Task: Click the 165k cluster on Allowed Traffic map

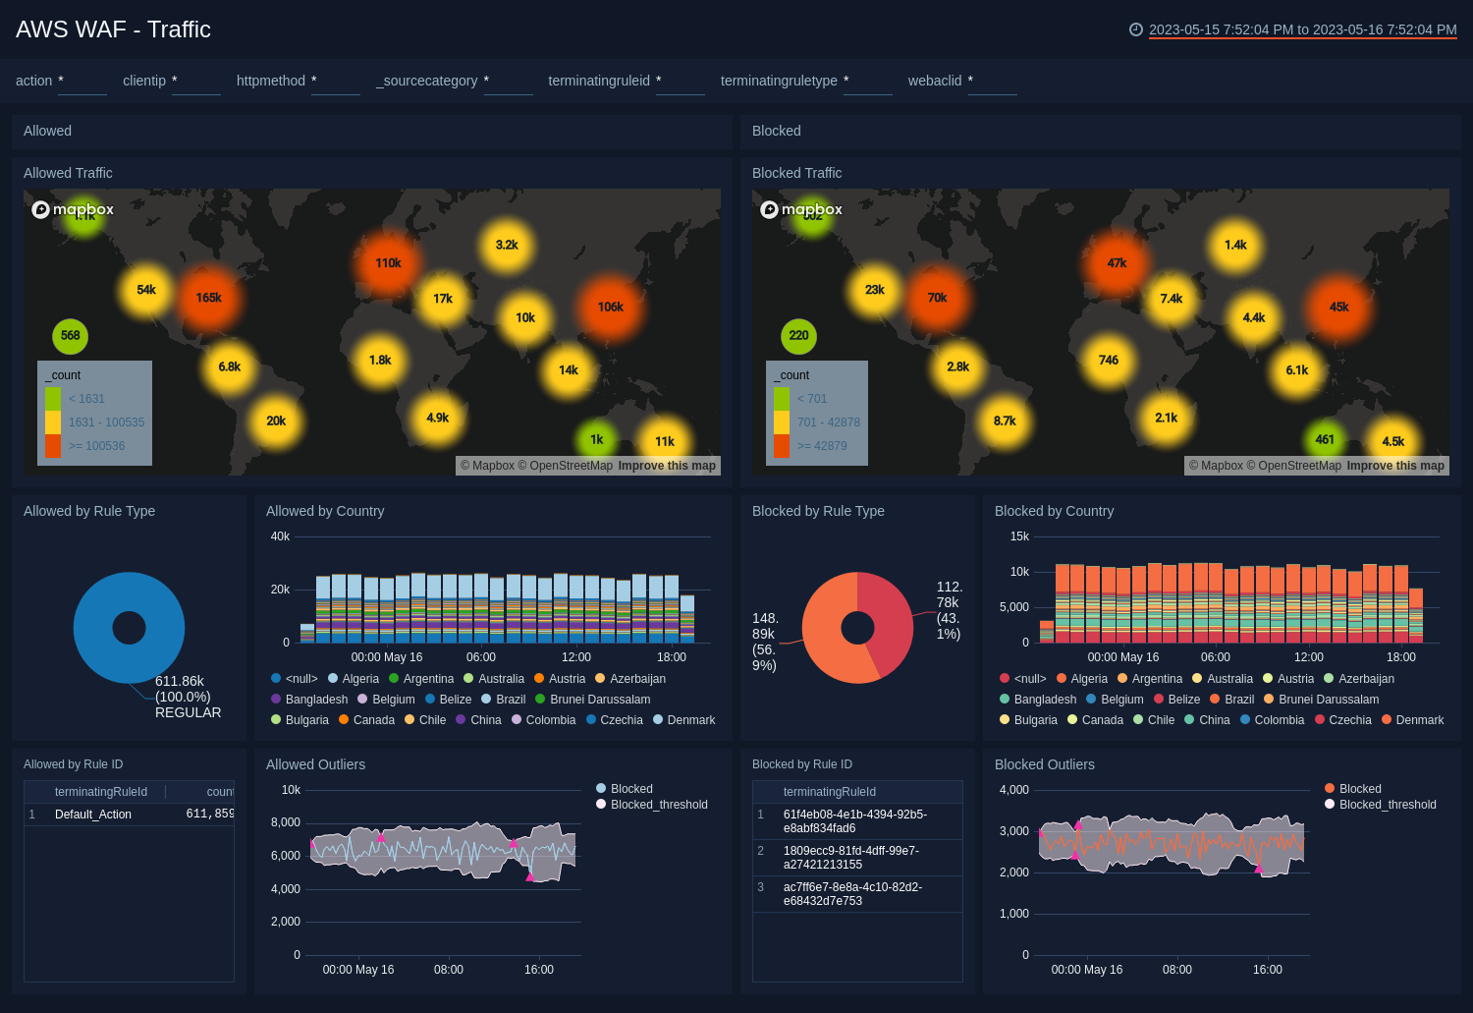Action: click(x=208, y=298)
